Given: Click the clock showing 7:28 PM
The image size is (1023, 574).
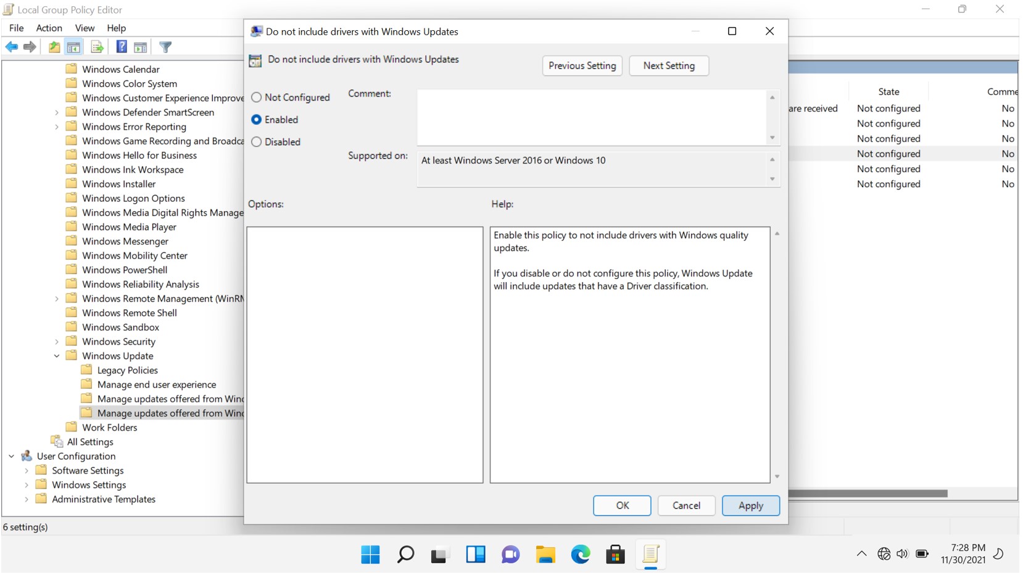Looking at the screenshot, I should point(967,547).
